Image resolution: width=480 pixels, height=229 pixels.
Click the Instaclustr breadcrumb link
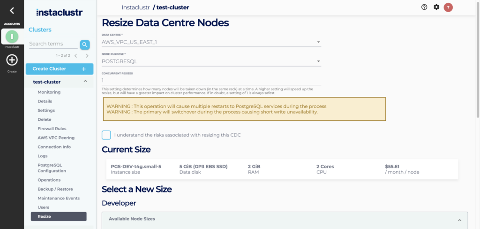click(135, 7)
